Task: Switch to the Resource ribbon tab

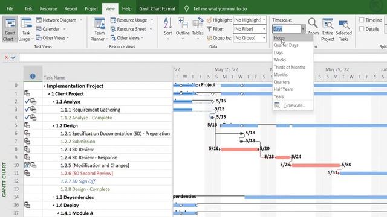Action: pyautogui.click(x=48, y=9)
